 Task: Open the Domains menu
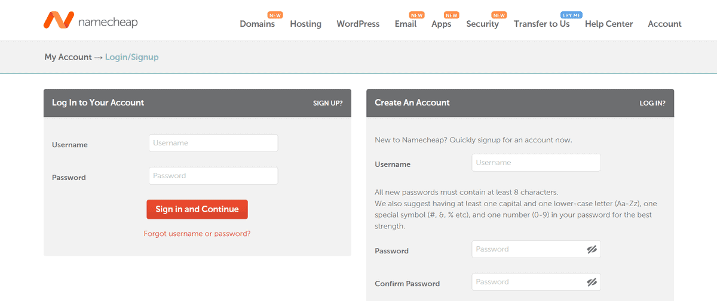tap(258, 24)
